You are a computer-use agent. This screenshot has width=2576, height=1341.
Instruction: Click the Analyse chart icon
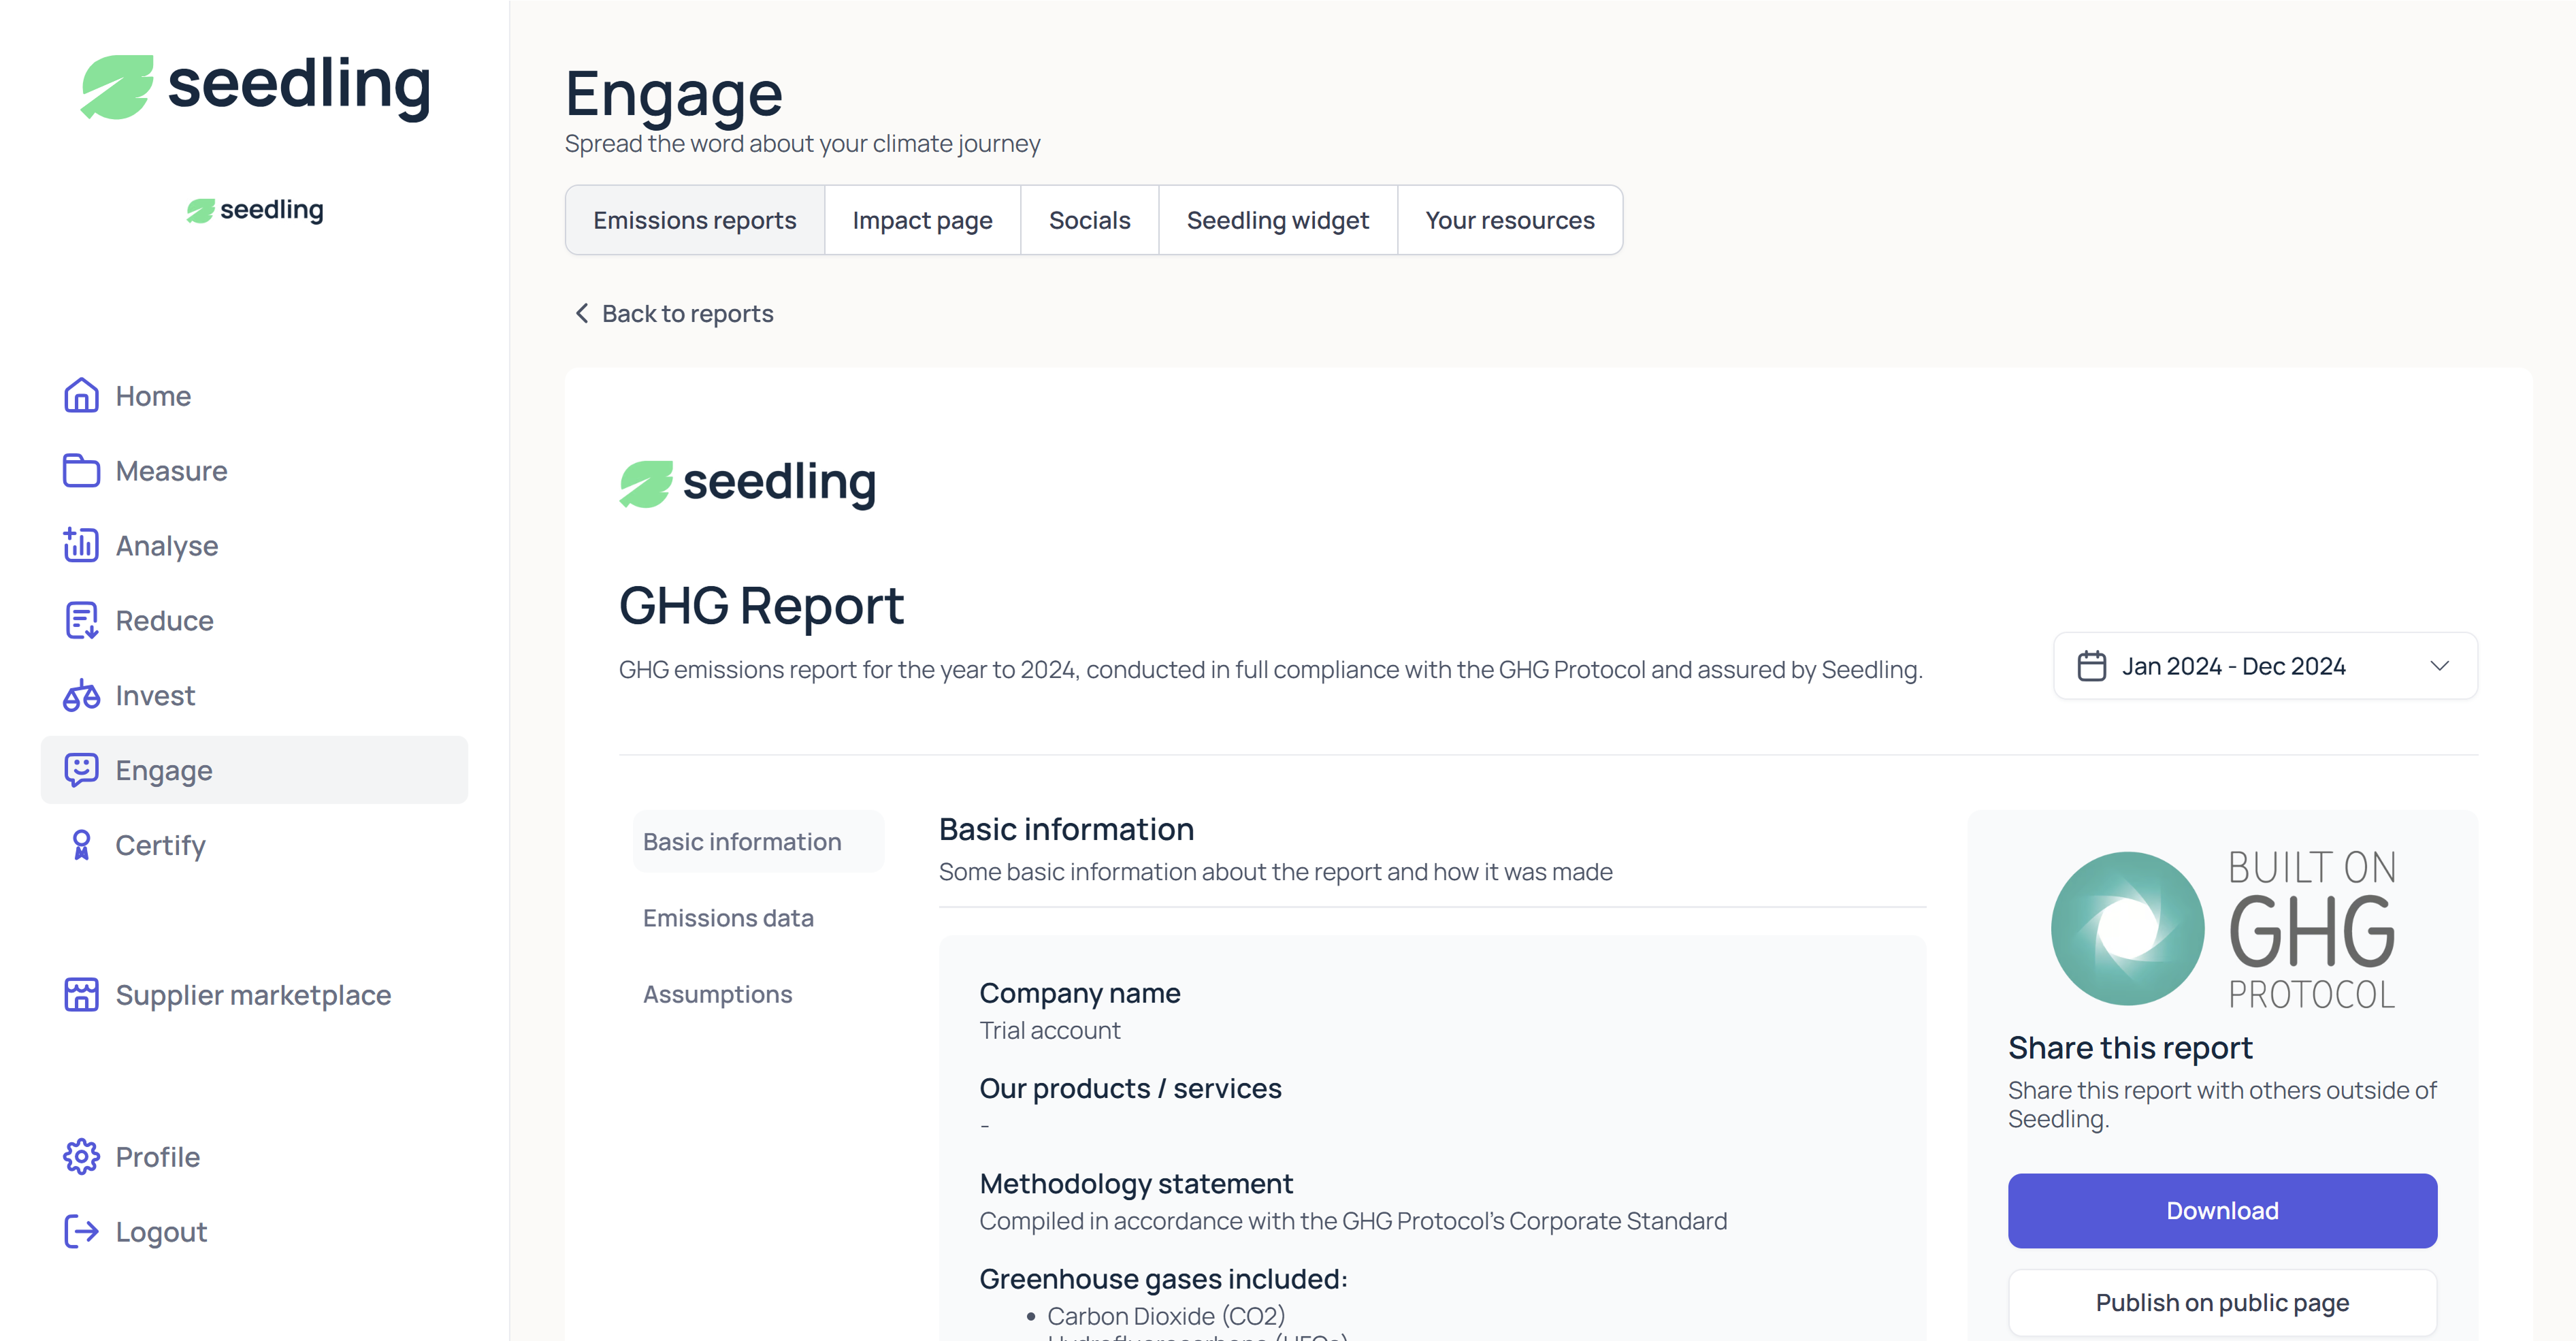tap(81, 546)
